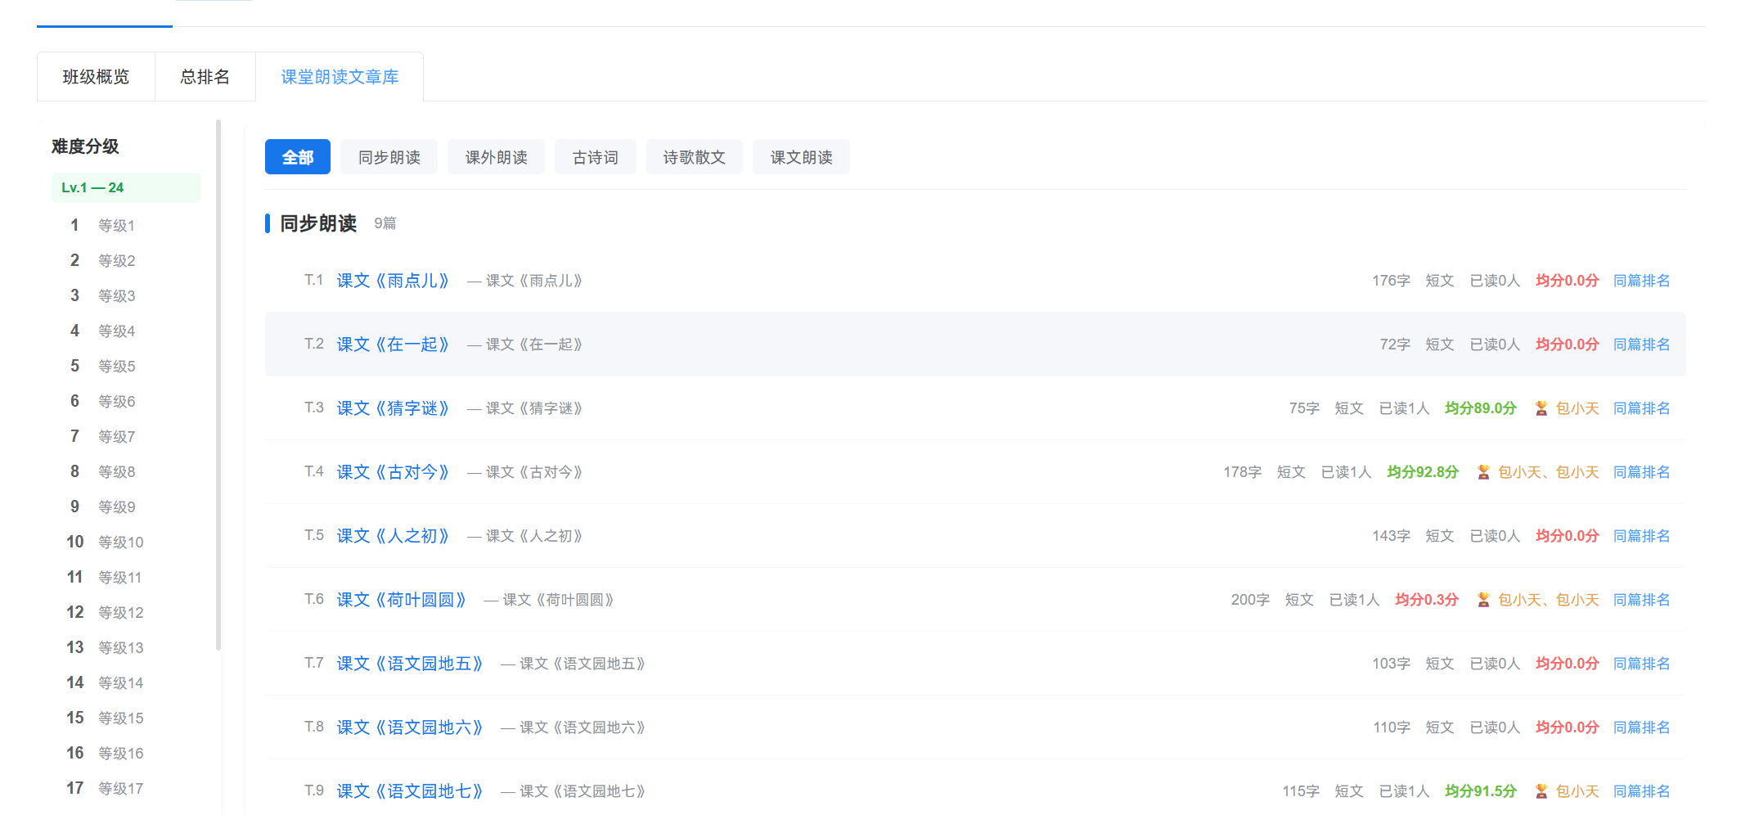Open article 课文《语文园地七》
Image resolution: width=1750 pixels, height=815 pixels.
click(410, 791)
